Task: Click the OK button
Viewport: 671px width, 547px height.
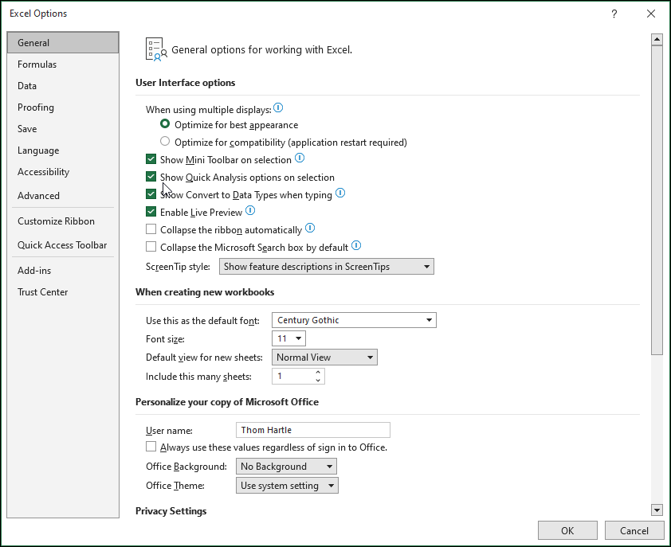Action: [x=567, y=531]
